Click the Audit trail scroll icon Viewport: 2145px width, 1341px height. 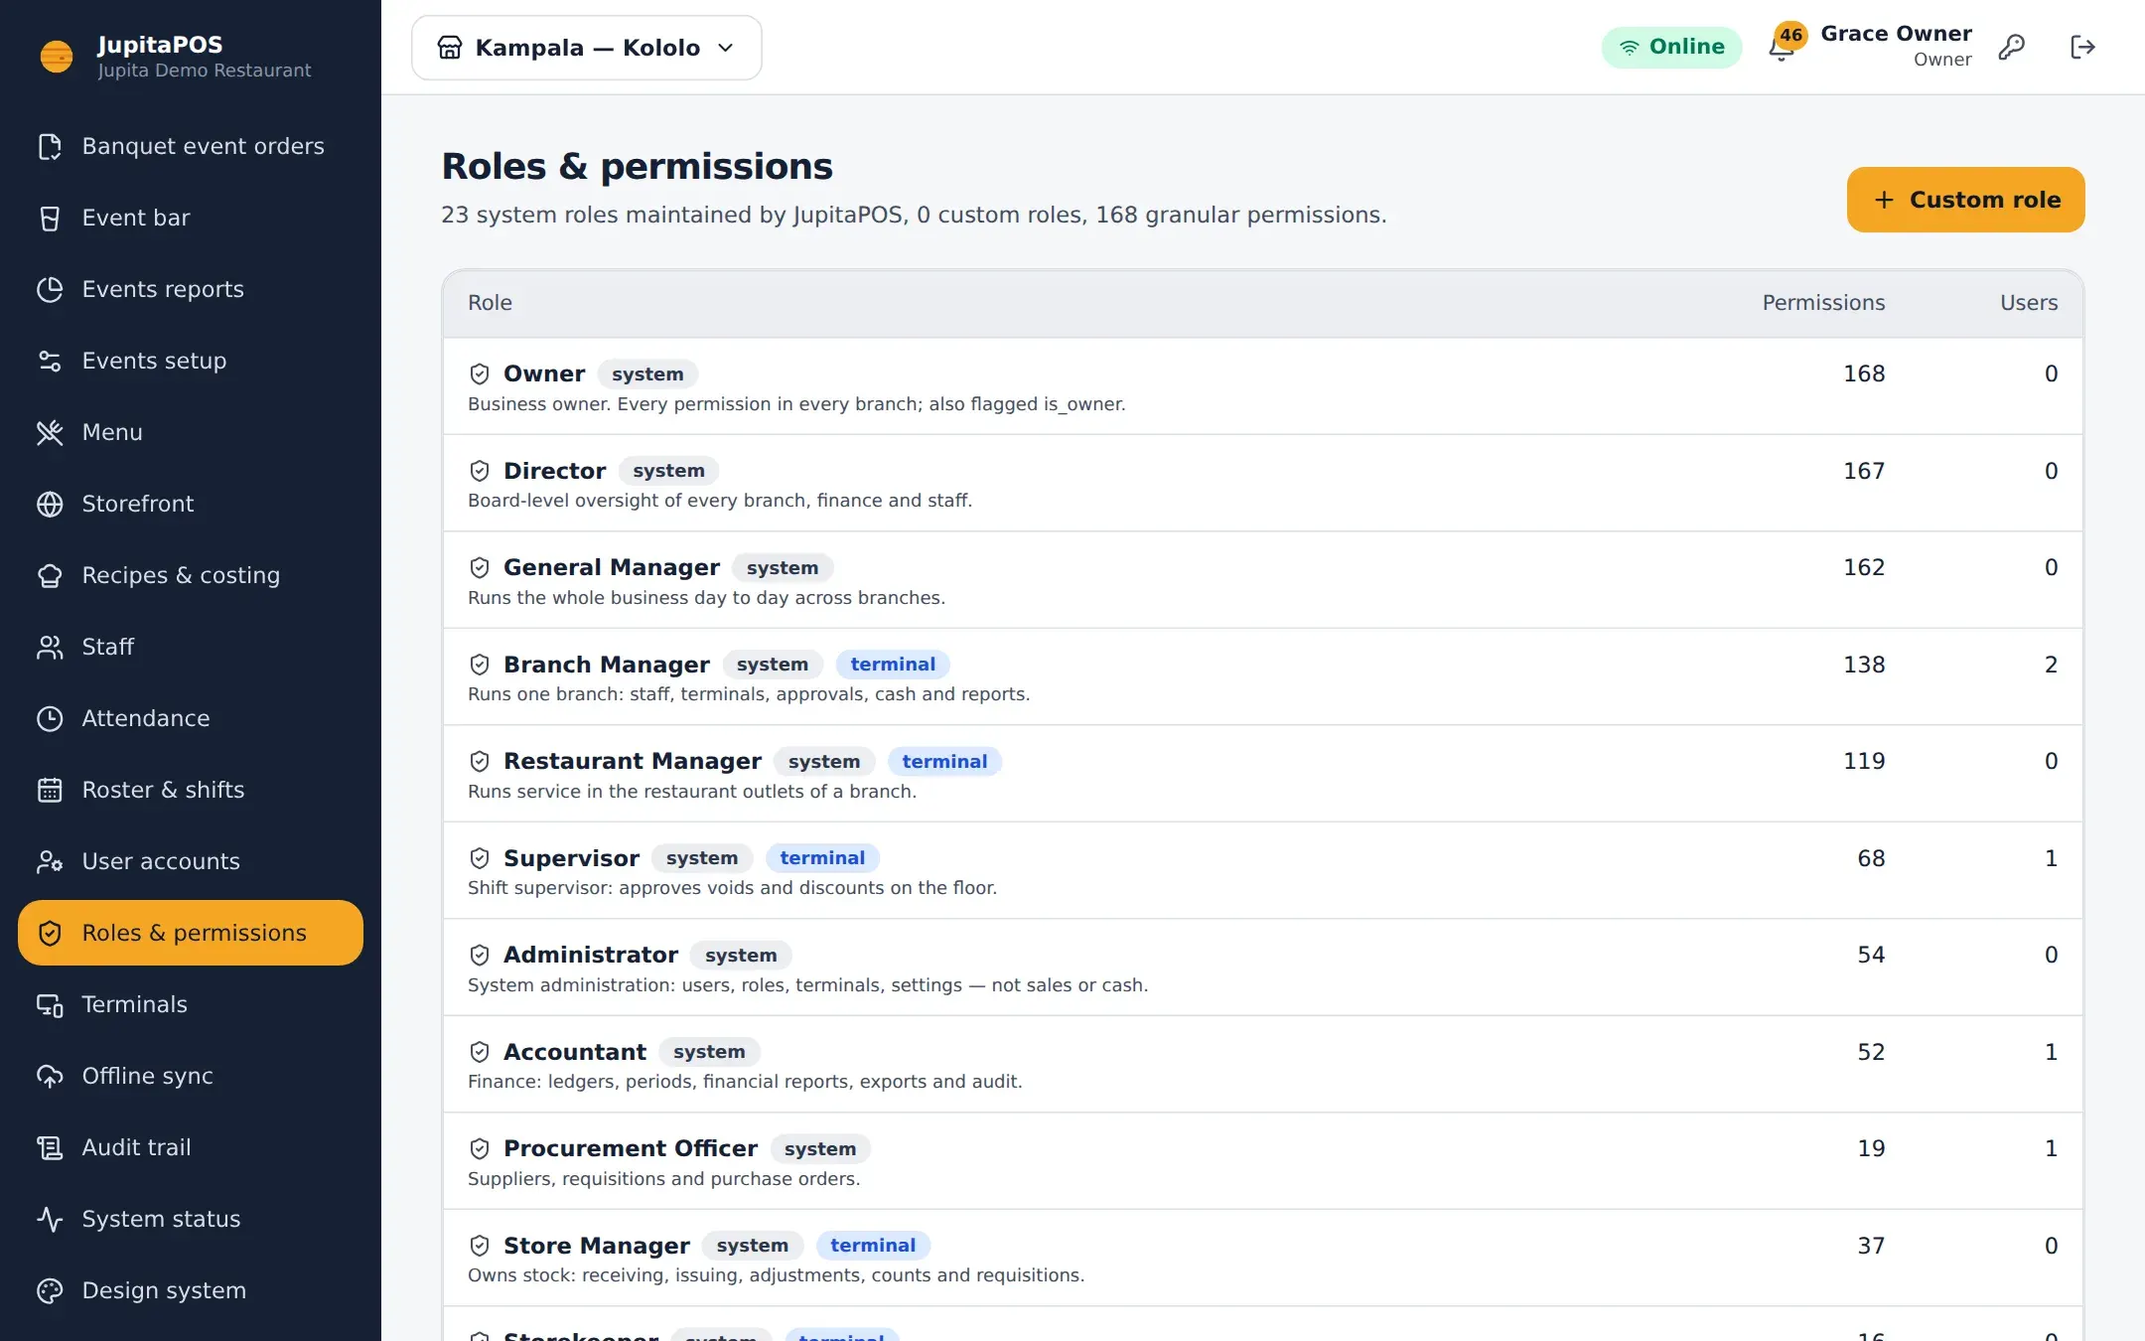(50, 1147)
